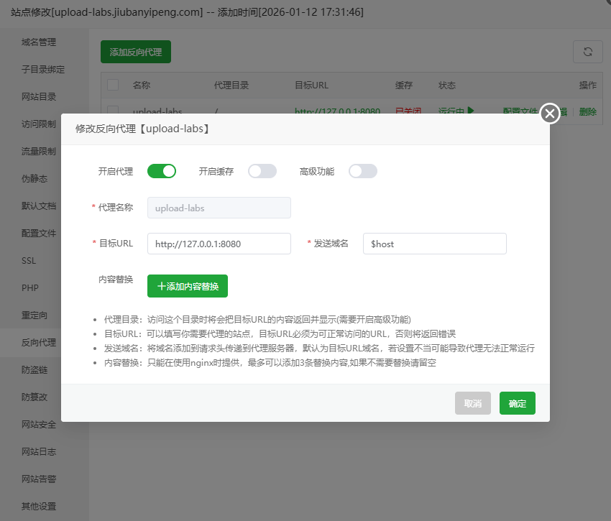Turn on the 高级功能 switch
Screen dimensions: 611x521
click(x=362, y=171)
